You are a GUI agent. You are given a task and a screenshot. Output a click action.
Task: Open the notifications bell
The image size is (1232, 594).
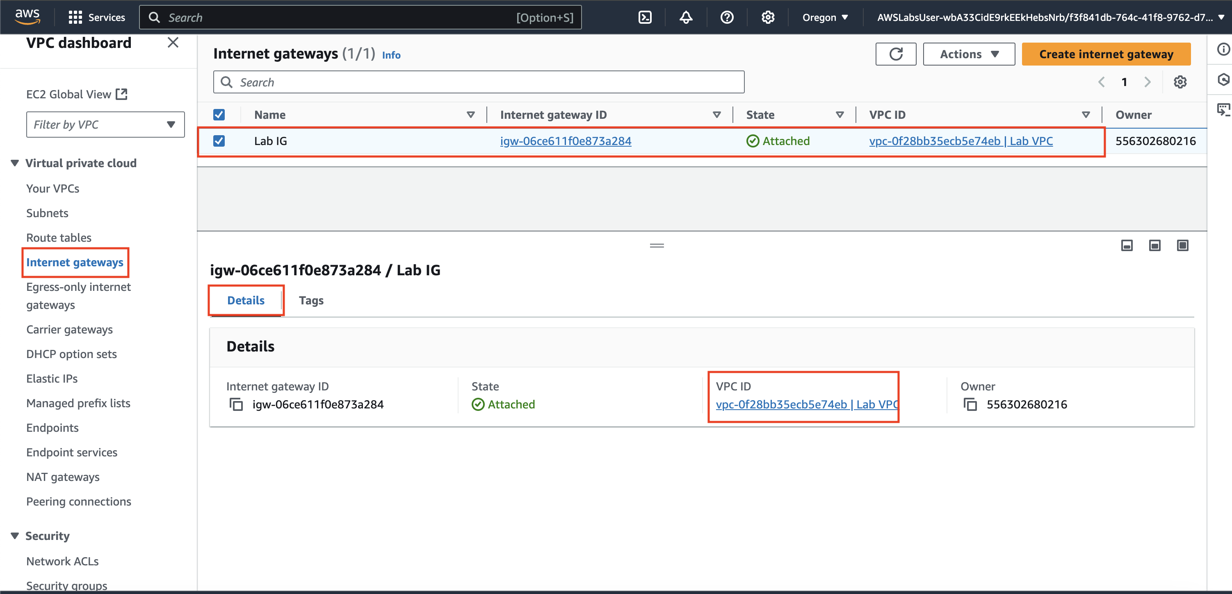686,18
